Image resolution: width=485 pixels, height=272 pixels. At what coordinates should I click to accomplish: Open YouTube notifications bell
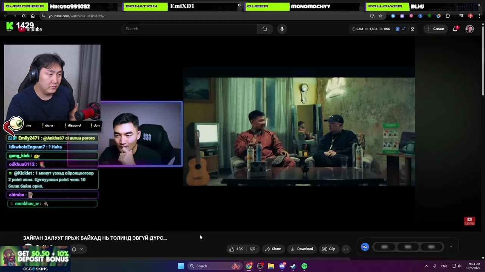(x=455, y=29)
